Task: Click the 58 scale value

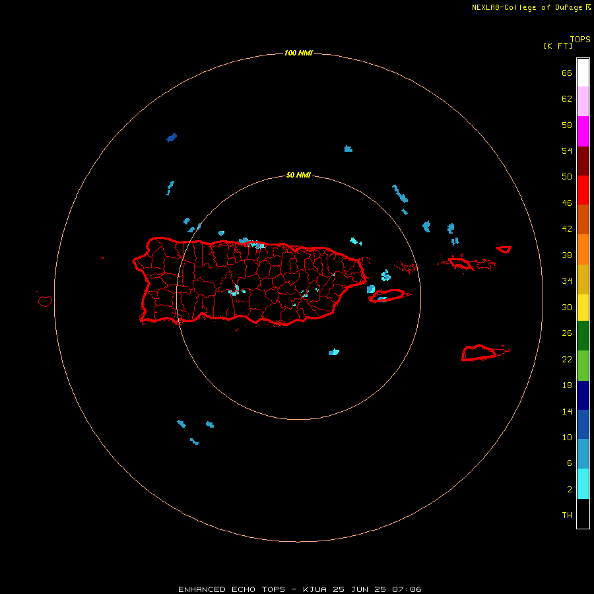Action: pos(567,125)
